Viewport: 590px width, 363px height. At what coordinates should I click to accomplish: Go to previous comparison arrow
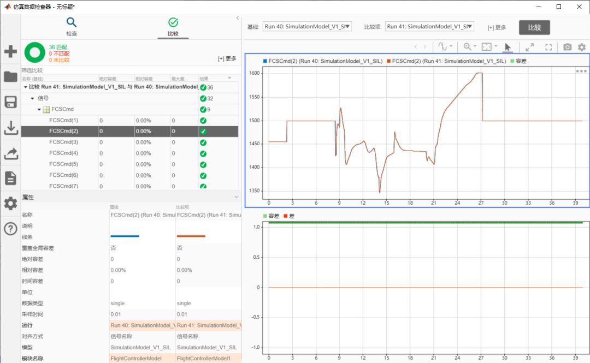coord(415,47)
